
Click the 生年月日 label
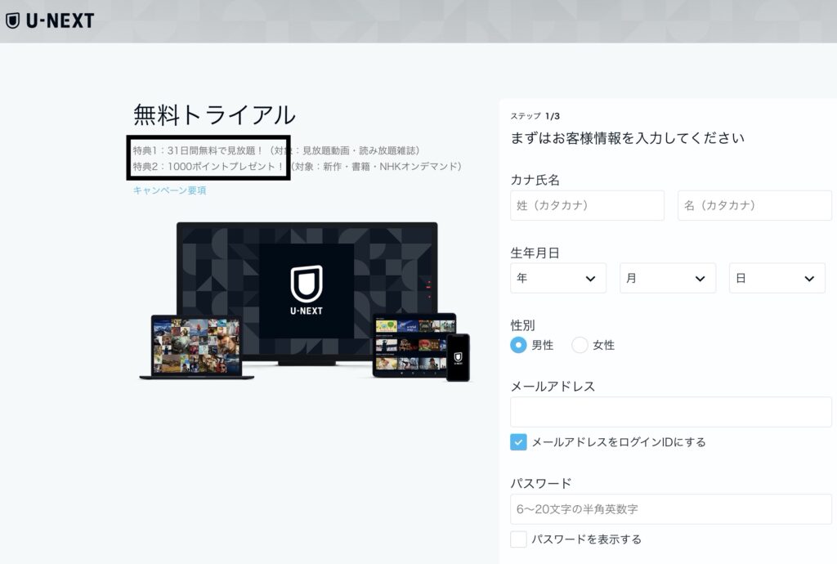point(535,253)
